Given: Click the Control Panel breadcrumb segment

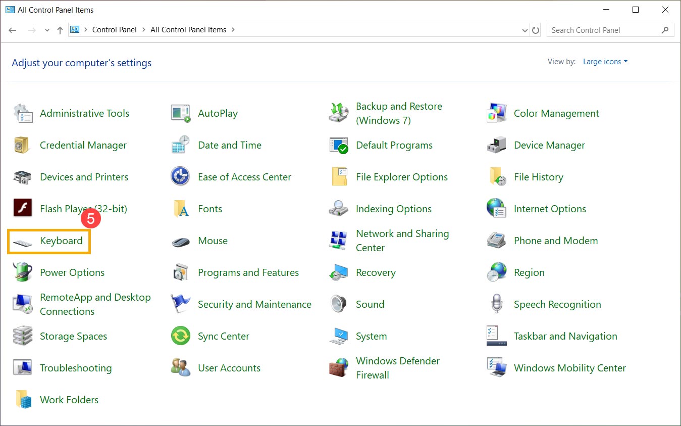Looking at the screenshot, I should [115, 30].
